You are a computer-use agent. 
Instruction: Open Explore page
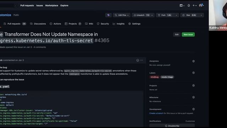coord(64,6)
